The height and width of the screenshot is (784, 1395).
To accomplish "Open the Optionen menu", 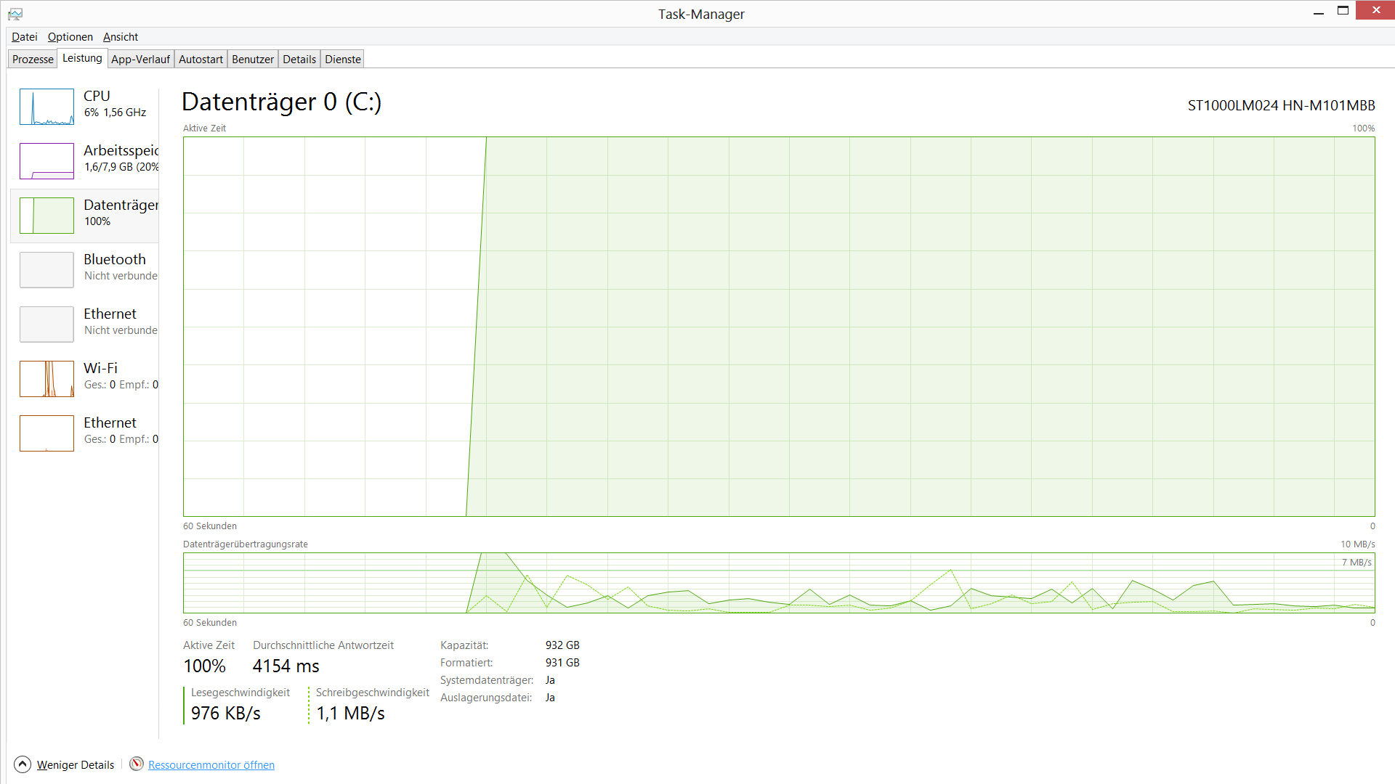I will click(70, 37).
